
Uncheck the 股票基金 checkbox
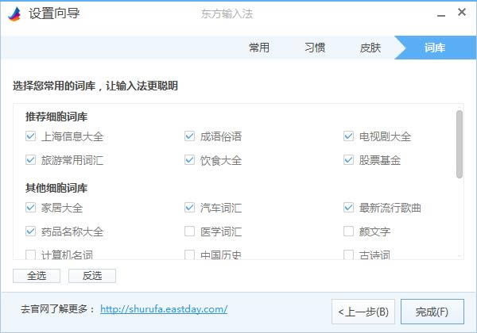[x=349, y=159]
